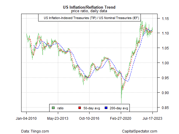This screenshot has width=179, height=134.
Task: Click the blue 200-day avg legend swatch
Action: [x=106, y=108]
